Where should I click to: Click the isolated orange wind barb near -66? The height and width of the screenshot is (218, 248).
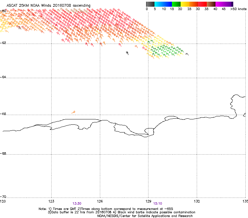pos(73,112)
